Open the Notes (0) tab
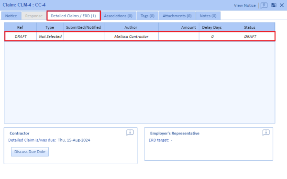Image resolution: width=287 pixels, height=179 pixels. coord(208,16)
